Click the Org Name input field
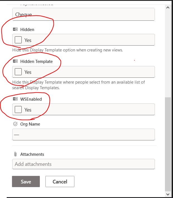The image size is (173, 198). click(x=84, y=135)
